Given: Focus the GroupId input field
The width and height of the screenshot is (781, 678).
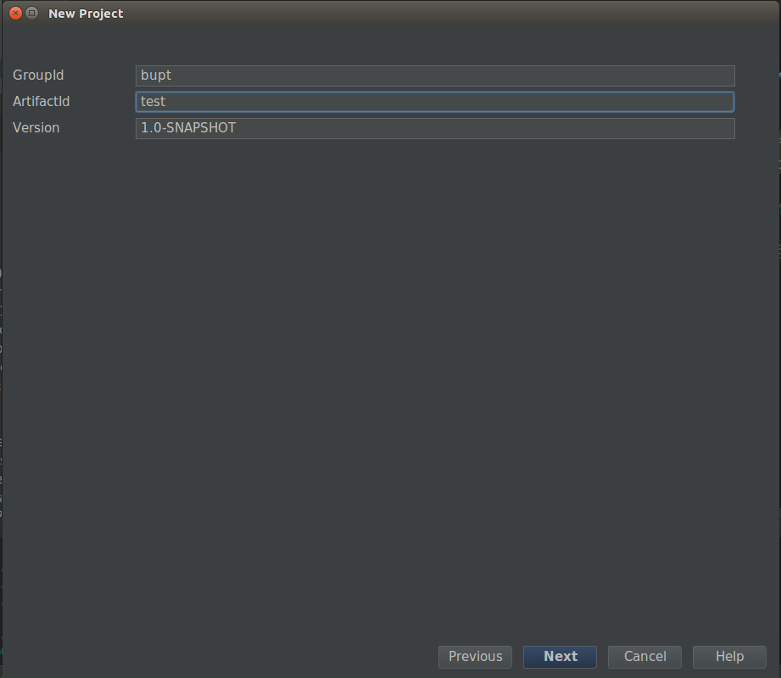Looking at the screenshot, I should (435, 76).
